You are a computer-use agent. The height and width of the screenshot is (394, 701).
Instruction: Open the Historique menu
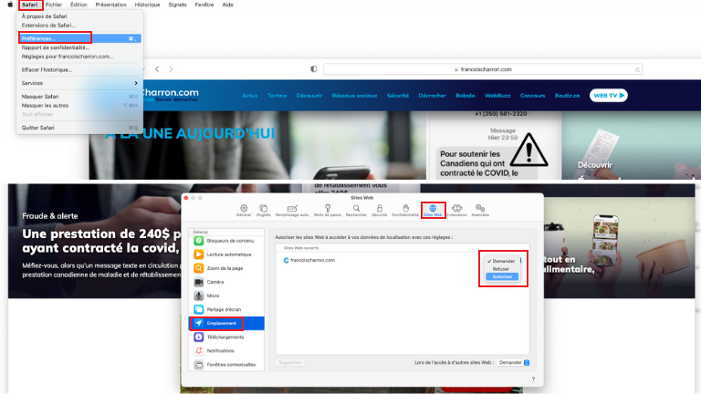pos(147,5)
